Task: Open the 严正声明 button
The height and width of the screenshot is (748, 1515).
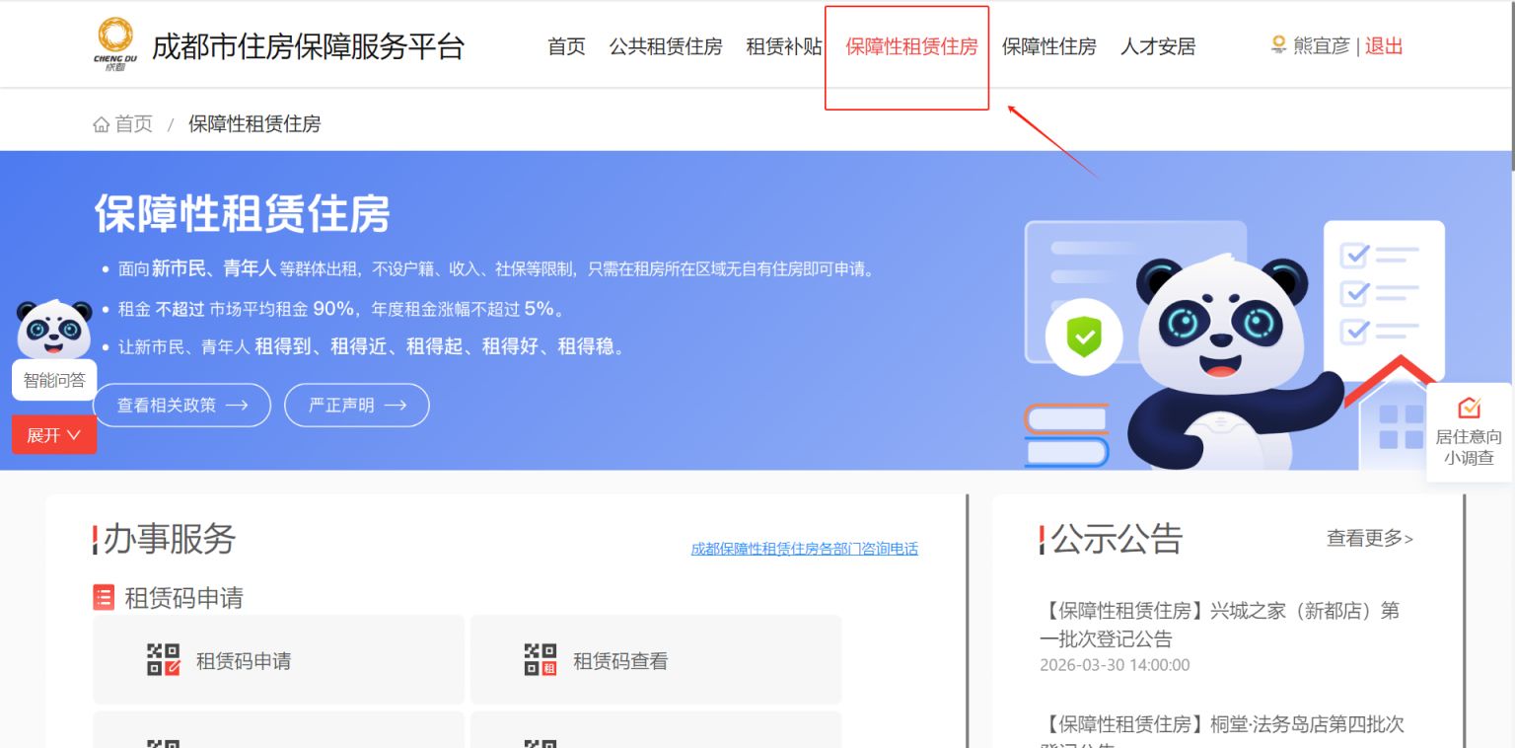Action: pyautogui.click(x=357, y=405)
